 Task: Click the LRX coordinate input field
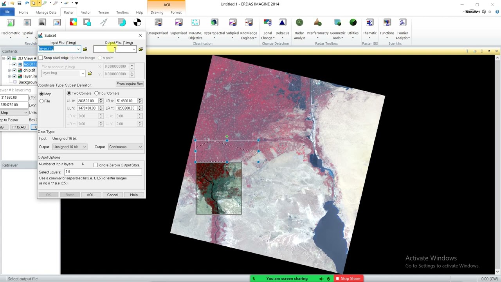coord(126,101)
